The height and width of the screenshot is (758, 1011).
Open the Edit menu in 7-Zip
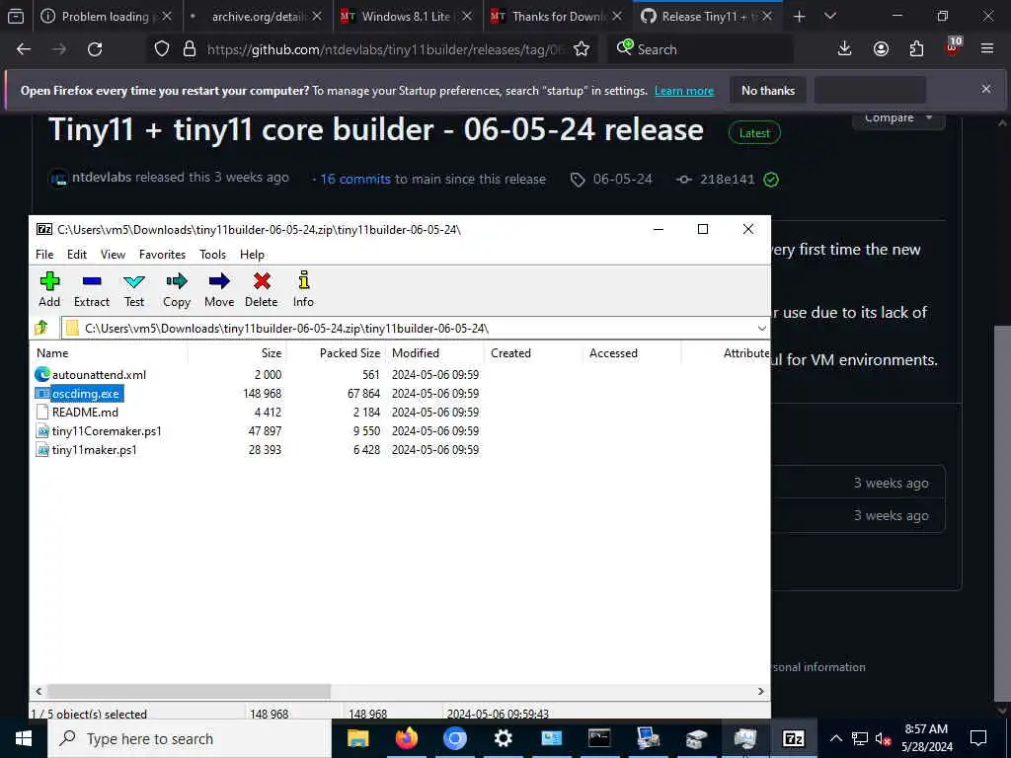(x=77, y=255)
